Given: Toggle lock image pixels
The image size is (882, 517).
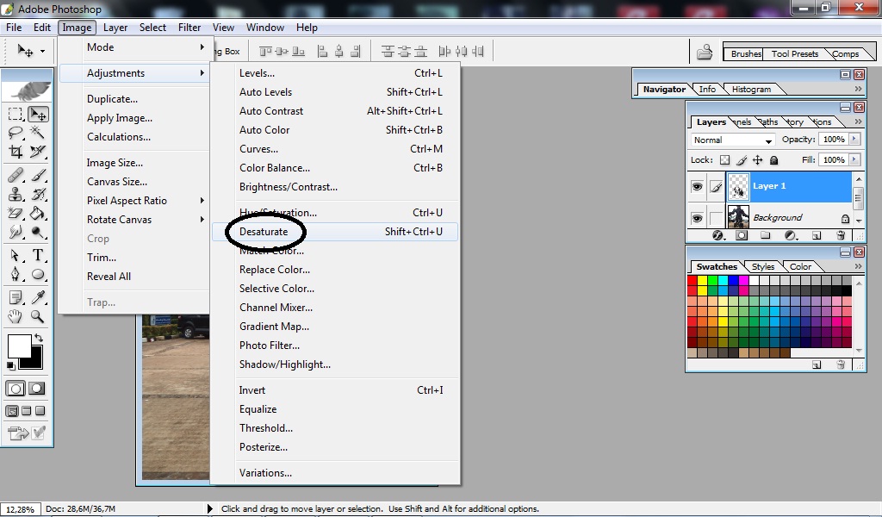Looking at the screenshot, I should (x=742, y=160).
